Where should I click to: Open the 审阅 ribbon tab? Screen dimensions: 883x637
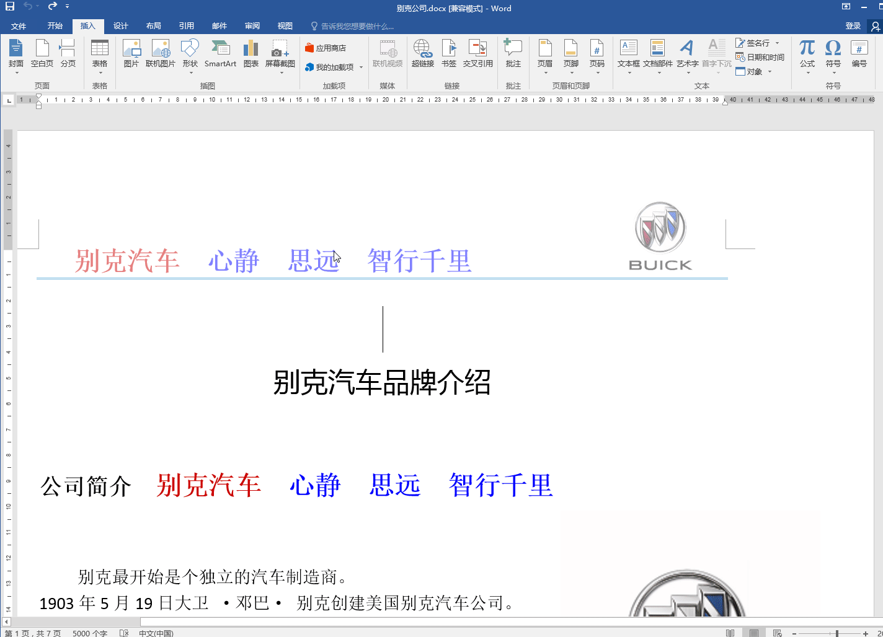252,25
